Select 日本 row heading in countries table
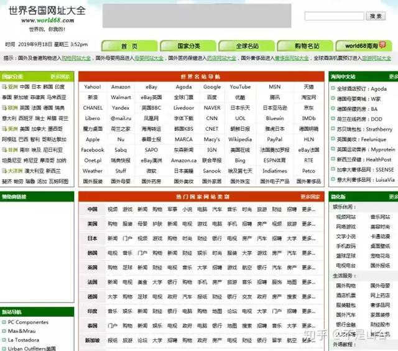 [93, 238]
